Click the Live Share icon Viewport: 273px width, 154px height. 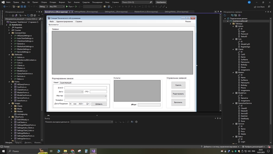259,7
